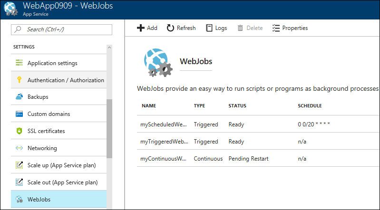The width and height of the screenshot is (380, 210).
Task: Open Scale out (App Service plan)
Action: 62,182
